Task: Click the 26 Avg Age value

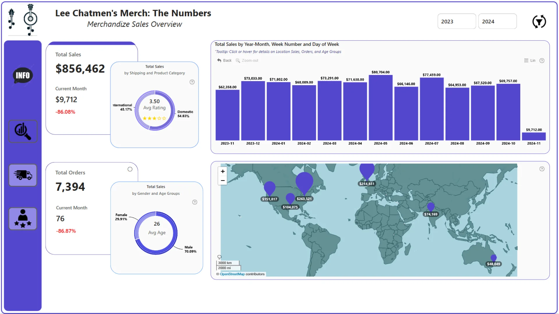Action: pos(157,224)
